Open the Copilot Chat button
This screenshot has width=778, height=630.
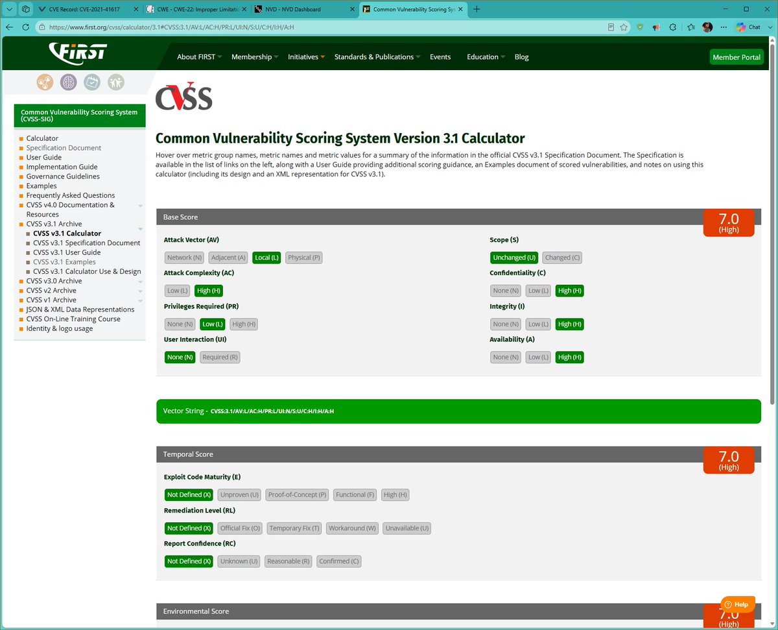click(749, 27)
